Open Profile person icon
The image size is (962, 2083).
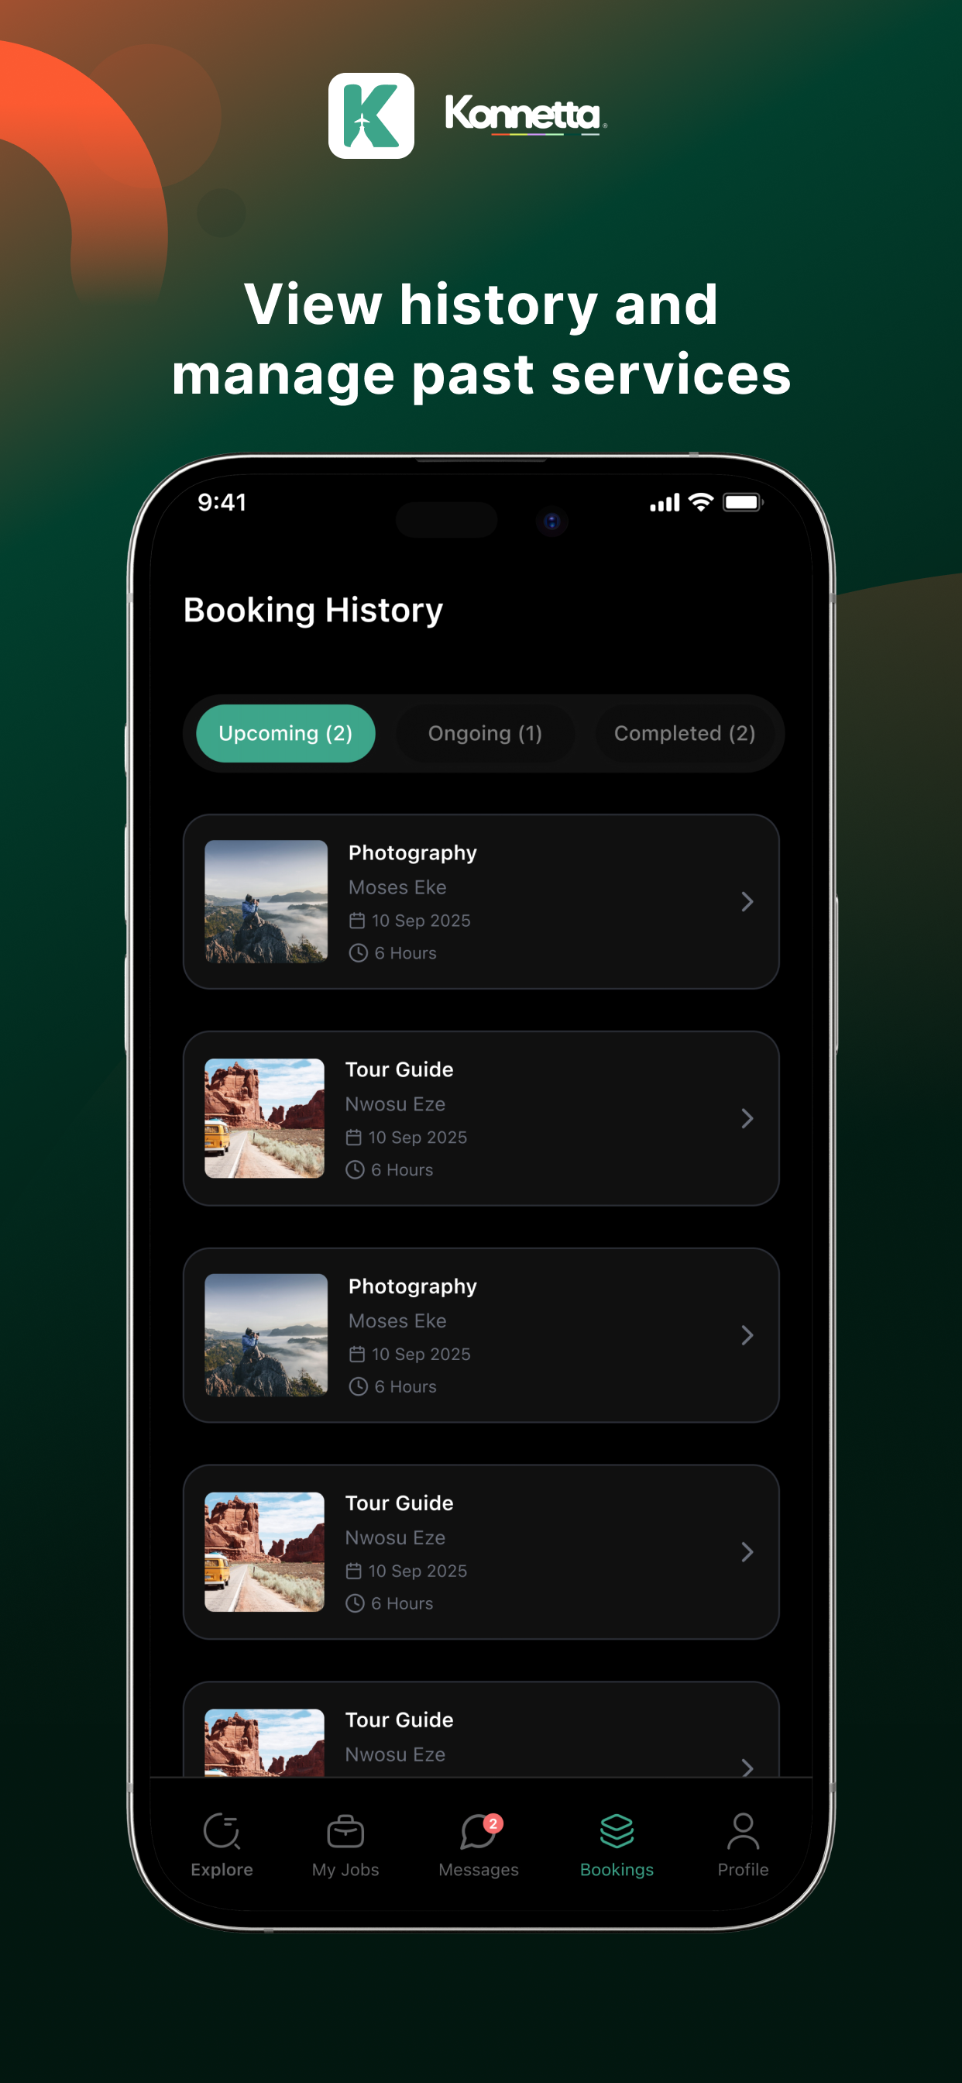pyautogui.click(x=743, y=1831)
